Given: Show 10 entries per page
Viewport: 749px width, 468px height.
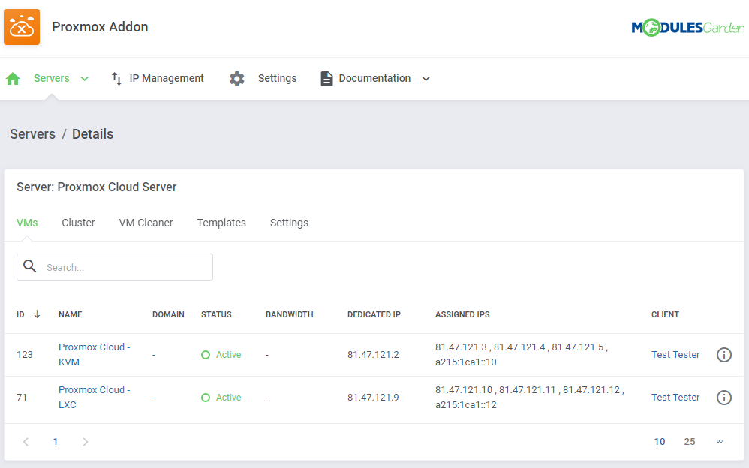Looking at the screenshot, I should (659, 442).
